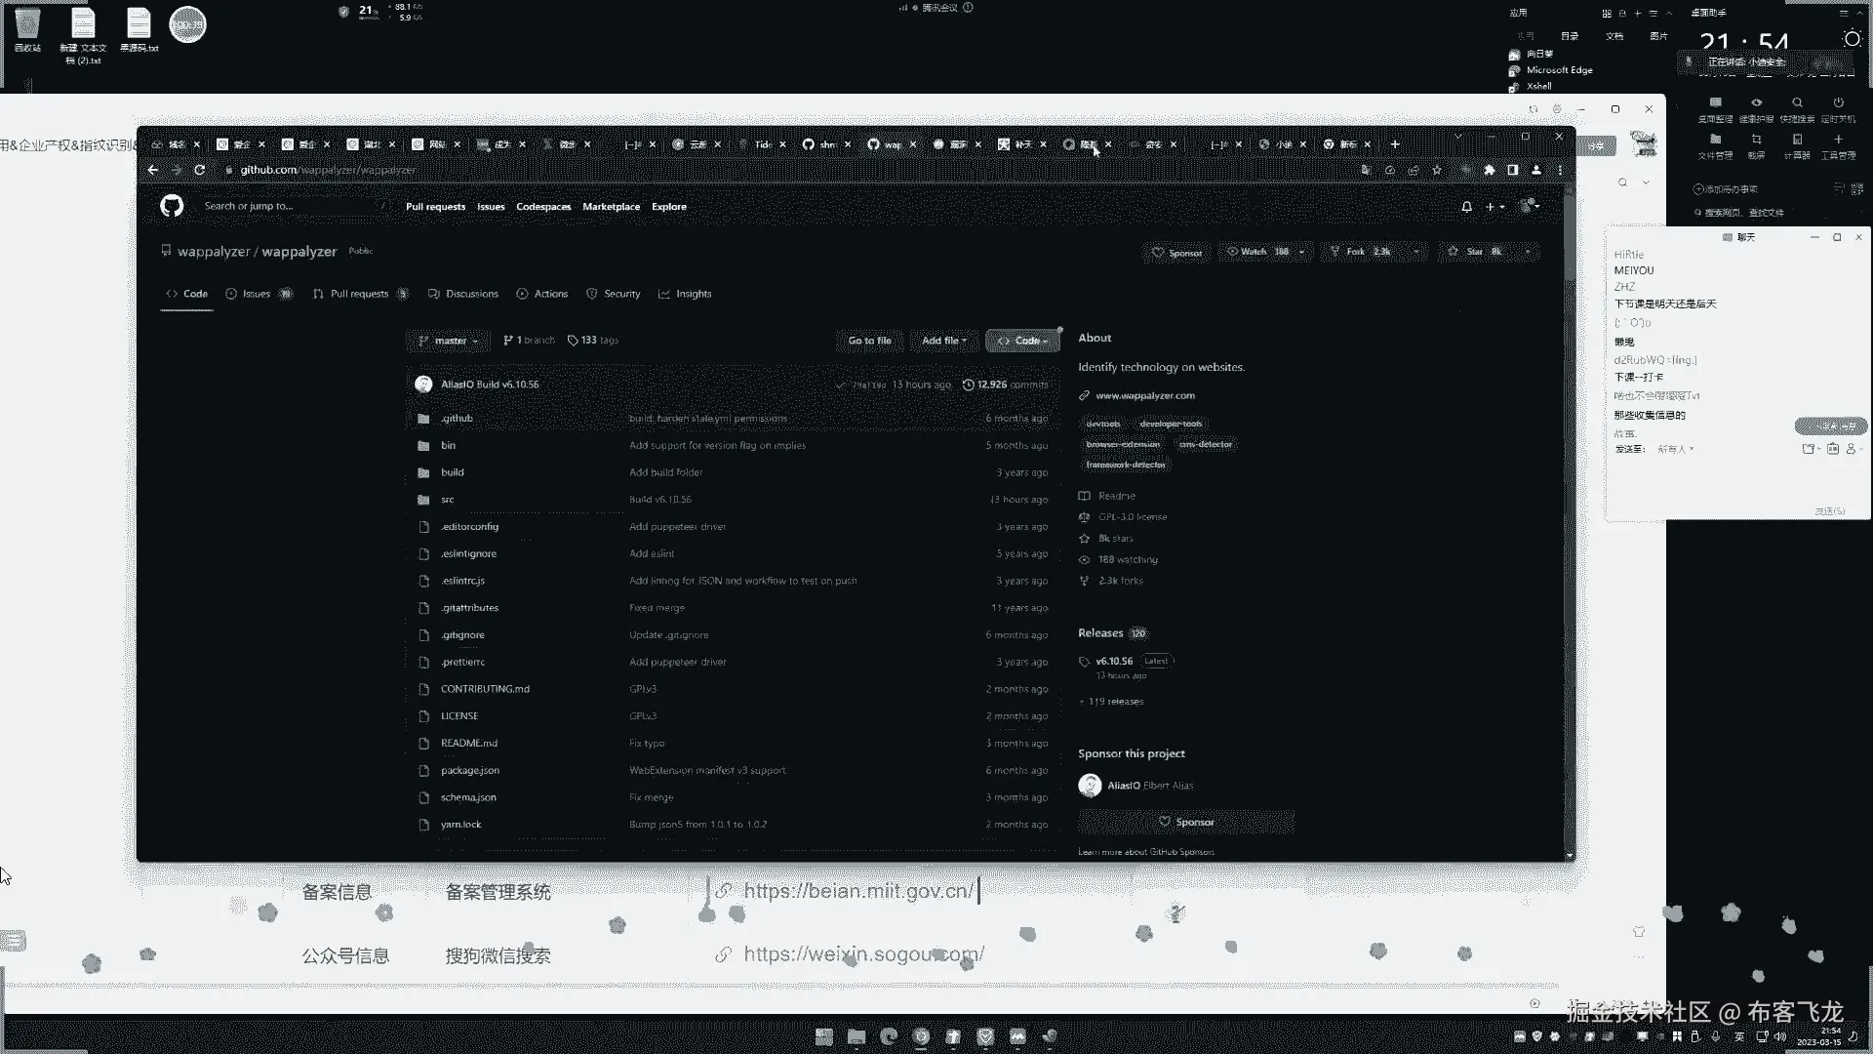This screenshot has height=1054, width=1873.
Task: Open the .github folder icon
Action: [x=423, y=419]
